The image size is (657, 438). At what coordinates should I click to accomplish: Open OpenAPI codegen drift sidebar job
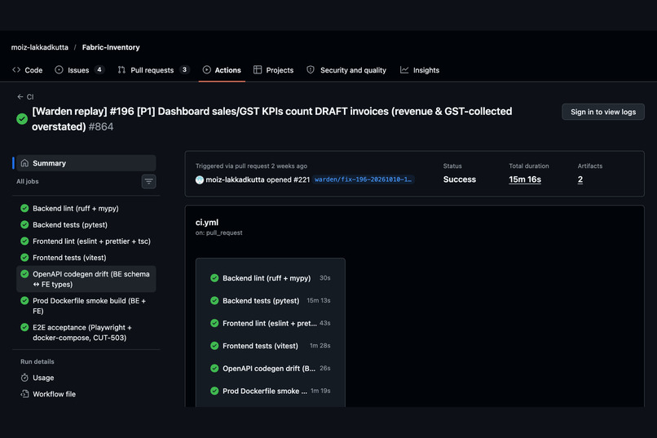[x=86, y=279]
